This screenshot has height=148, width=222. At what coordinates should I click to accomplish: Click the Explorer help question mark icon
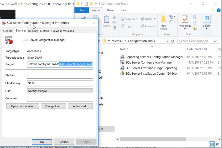[219, 10]
